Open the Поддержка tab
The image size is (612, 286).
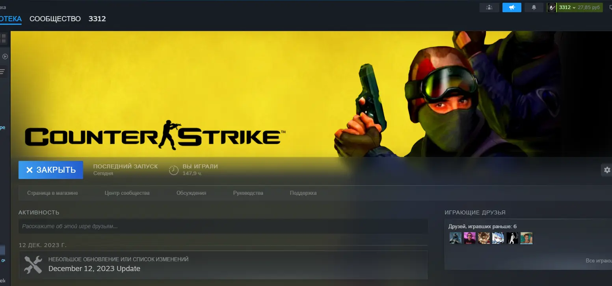click(303, 193)
